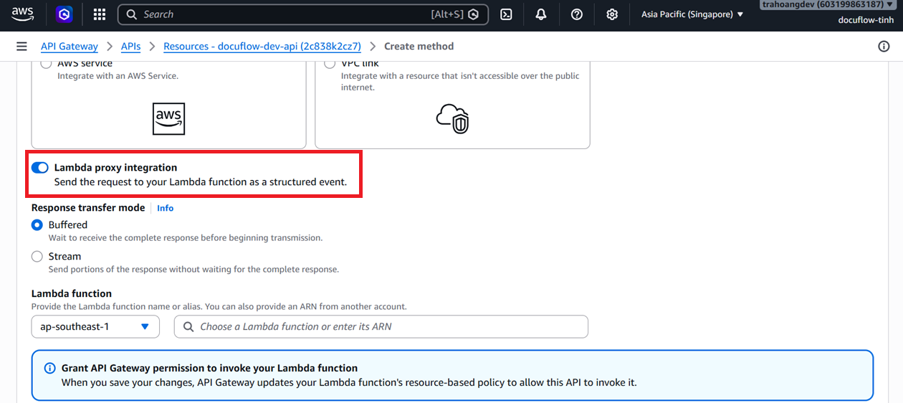The width and height of the screenshot is (903, 403).
Task: Open trahoangdev account menu
Action: [828, 4]
